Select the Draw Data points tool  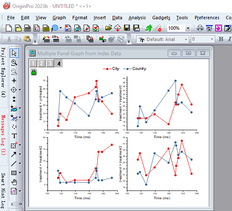pos(14,126)
